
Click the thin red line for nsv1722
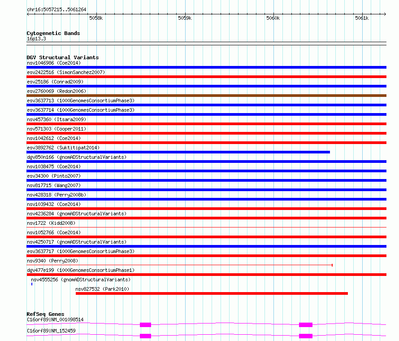206,227
